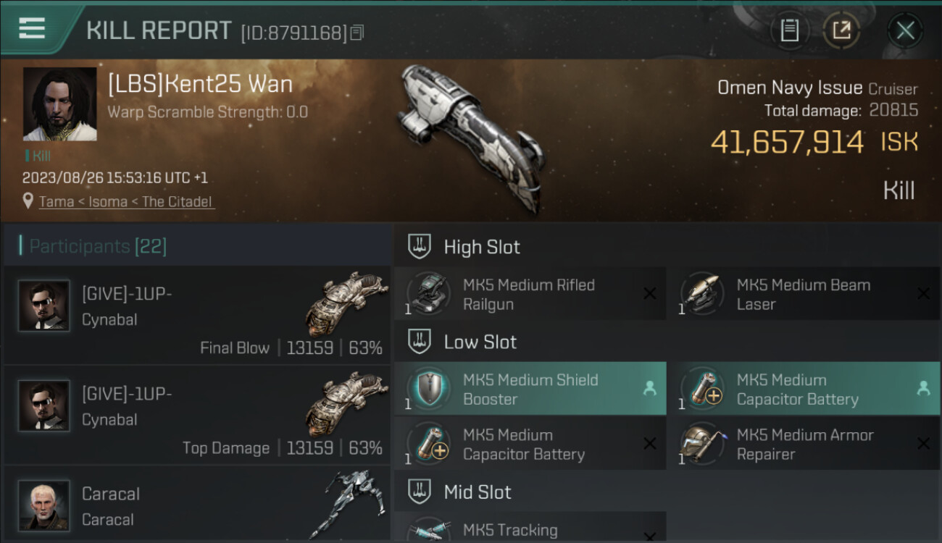The width and height of the screenshot is (942, 543).
Task: Copy the kill report ID
Action: [x=357, y=33]
